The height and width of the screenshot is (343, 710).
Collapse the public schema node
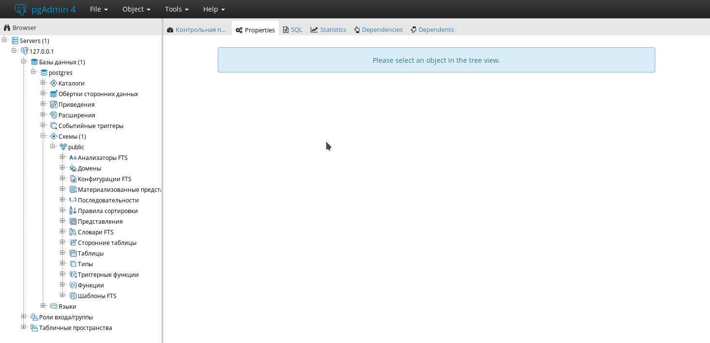(53, 146)
